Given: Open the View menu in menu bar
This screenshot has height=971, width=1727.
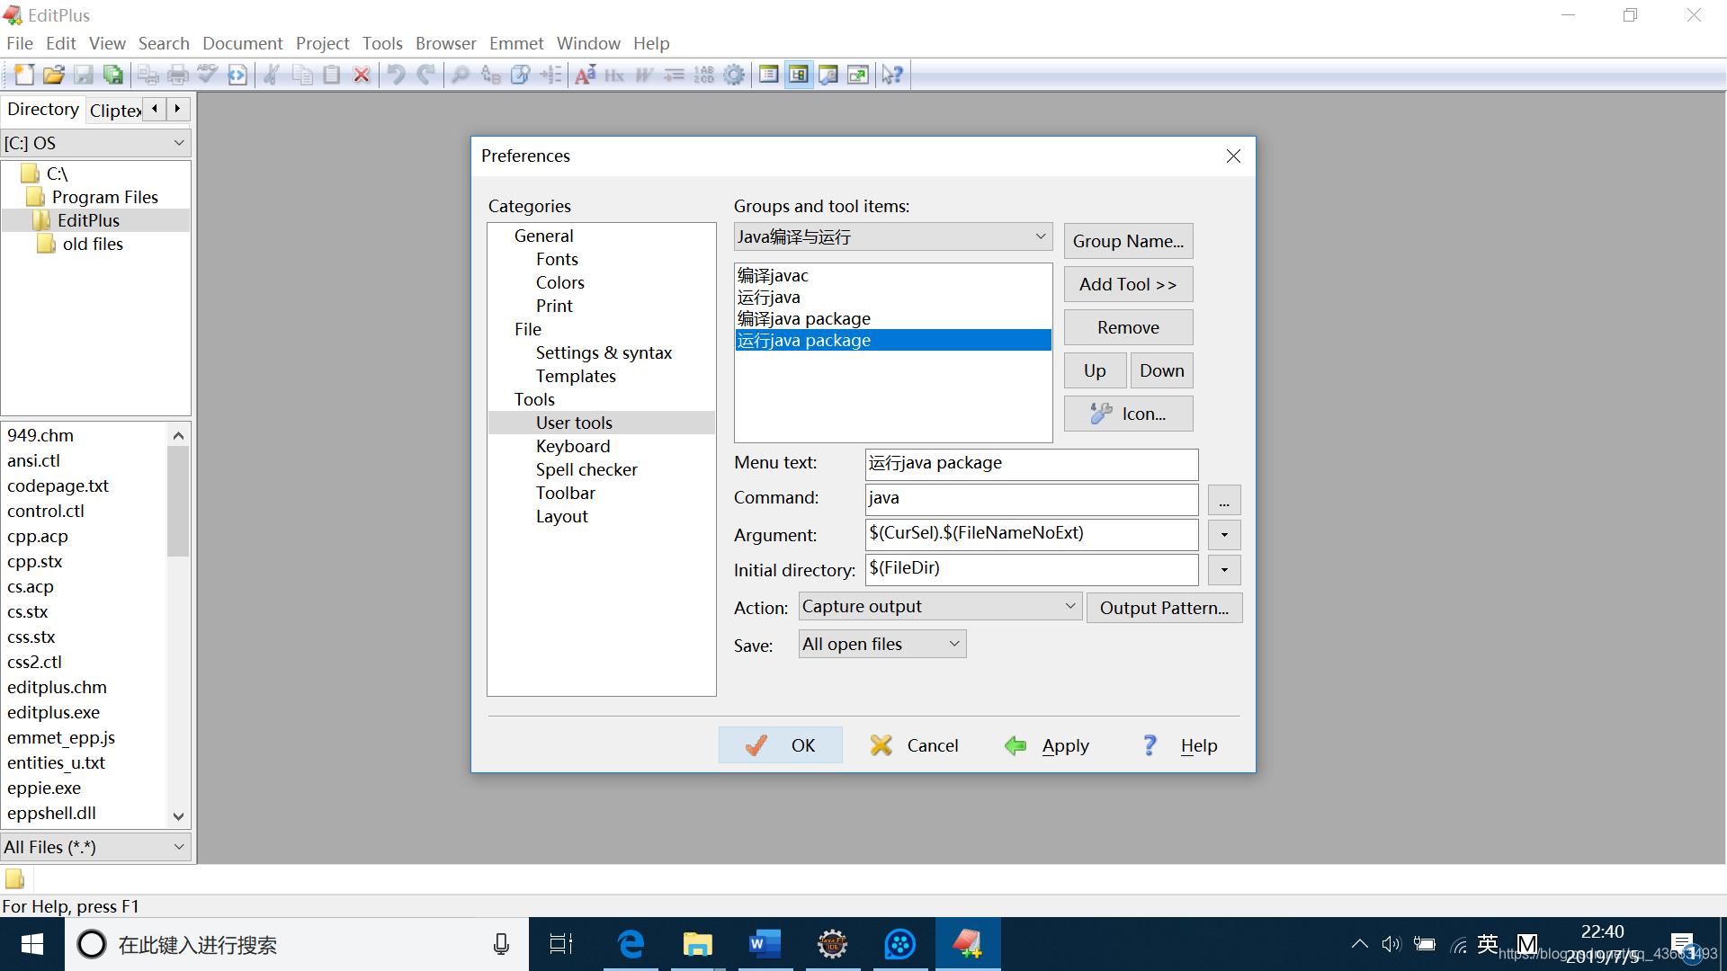Looking at the screenshot, I should point(107,44).
